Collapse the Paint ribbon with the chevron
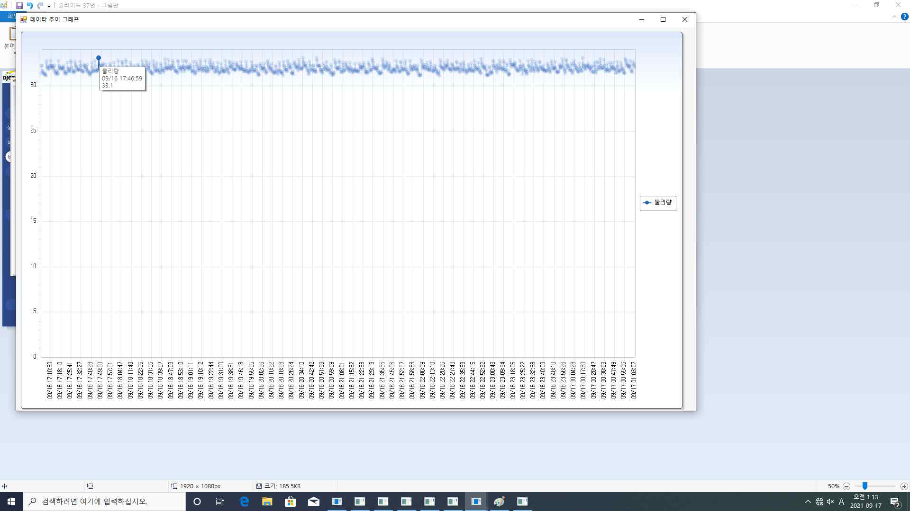The height and width of the screenshot is (511, 910). click(x=894, y=17)
